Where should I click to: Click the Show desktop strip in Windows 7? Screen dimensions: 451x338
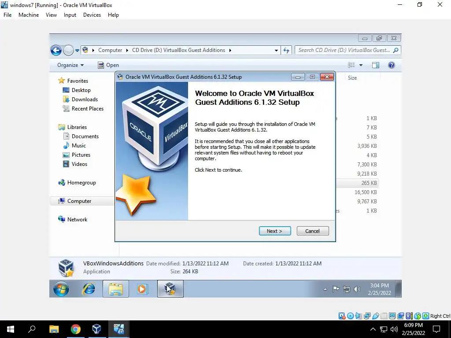coord(398,289)
